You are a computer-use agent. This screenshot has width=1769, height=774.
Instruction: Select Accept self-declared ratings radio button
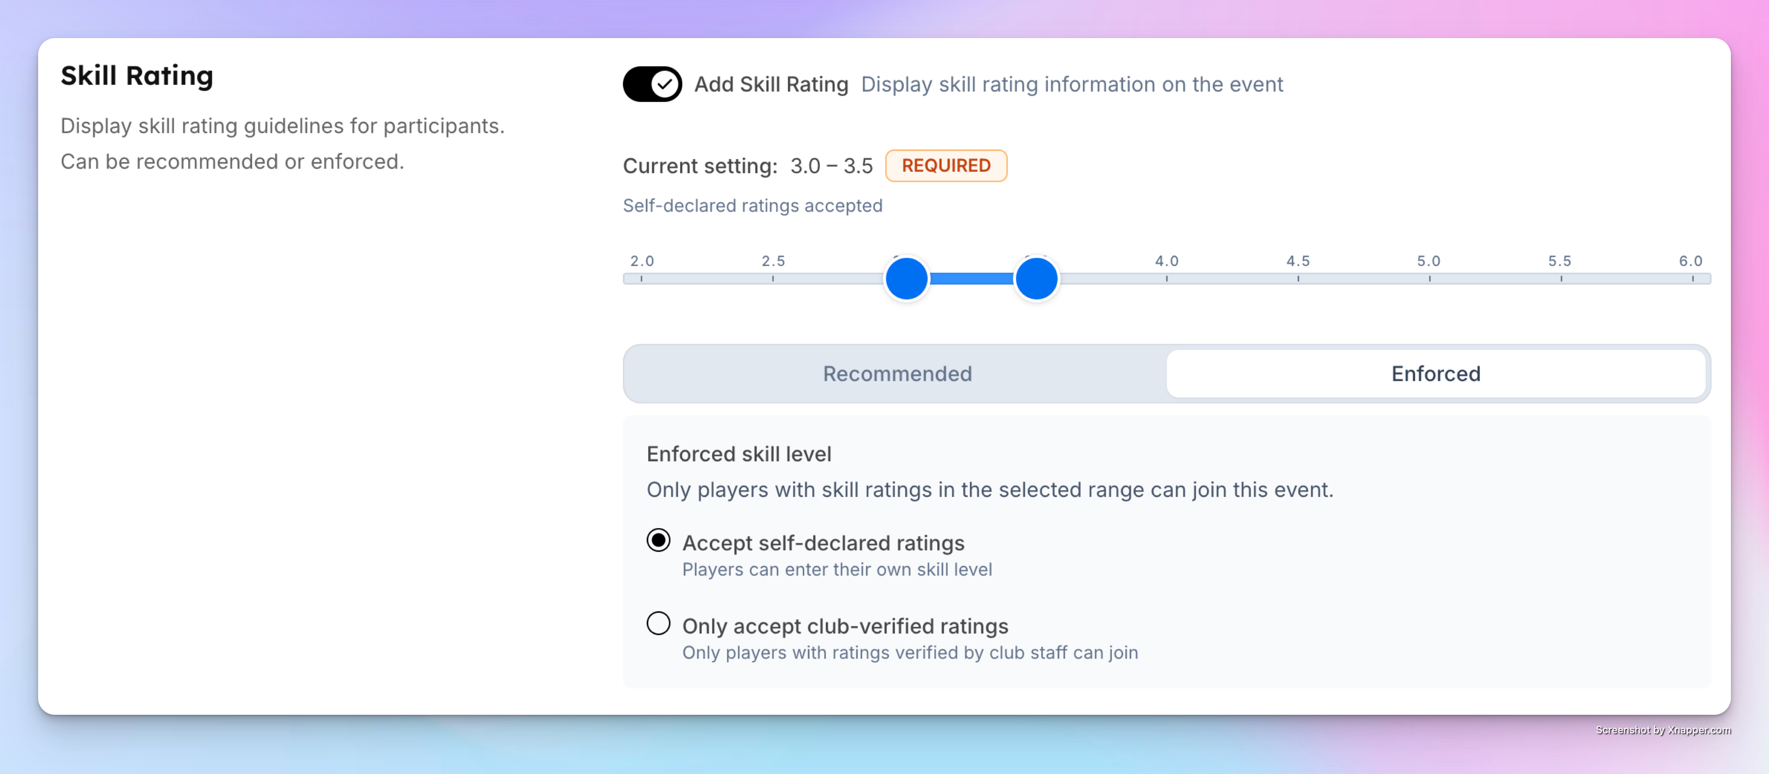tap(658, 540)
